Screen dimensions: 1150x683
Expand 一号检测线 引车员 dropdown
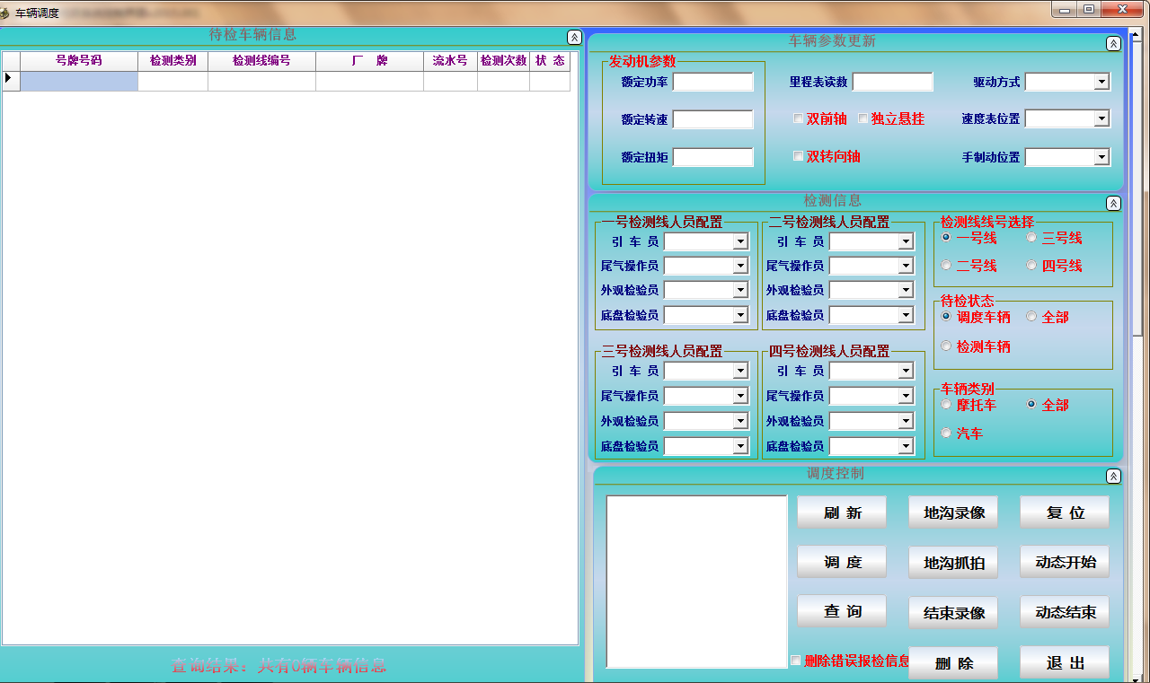click(x=740, y=241)
